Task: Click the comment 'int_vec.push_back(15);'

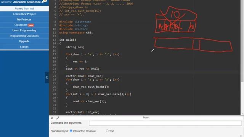Action: (x=80, y=11)
